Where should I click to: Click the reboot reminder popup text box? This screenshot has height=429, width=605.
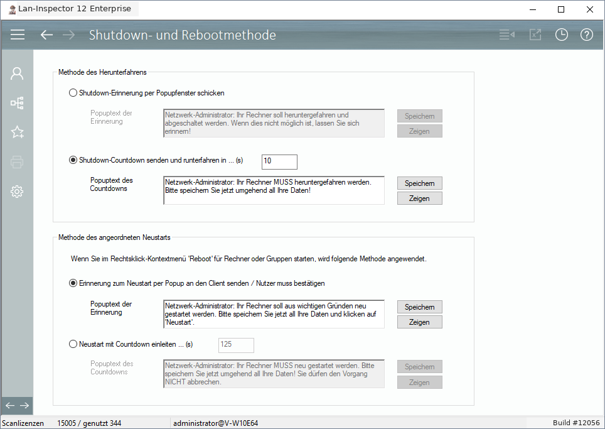[x=274, y=314]
